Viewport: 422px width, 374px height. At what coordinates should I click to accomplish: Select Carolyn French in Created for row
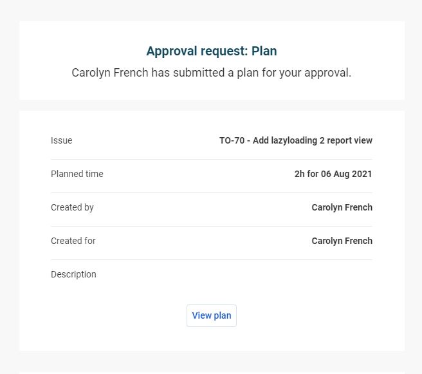(342, 241)
